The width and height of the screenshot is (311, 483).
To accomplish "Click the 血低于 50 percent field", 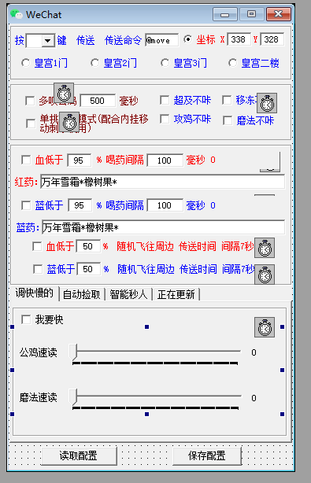I will [88, 246].
